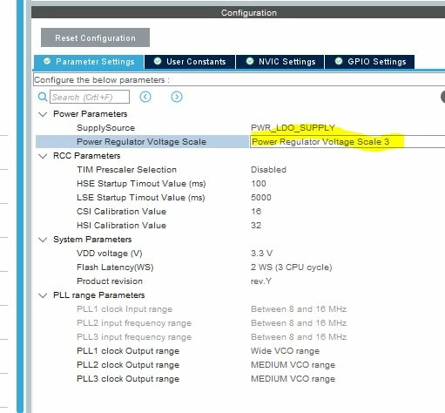This screenshot has width=445, height=413.
Task: Open PLL2 MEDIUM VCO range value
Action: (x=293, y=365)
